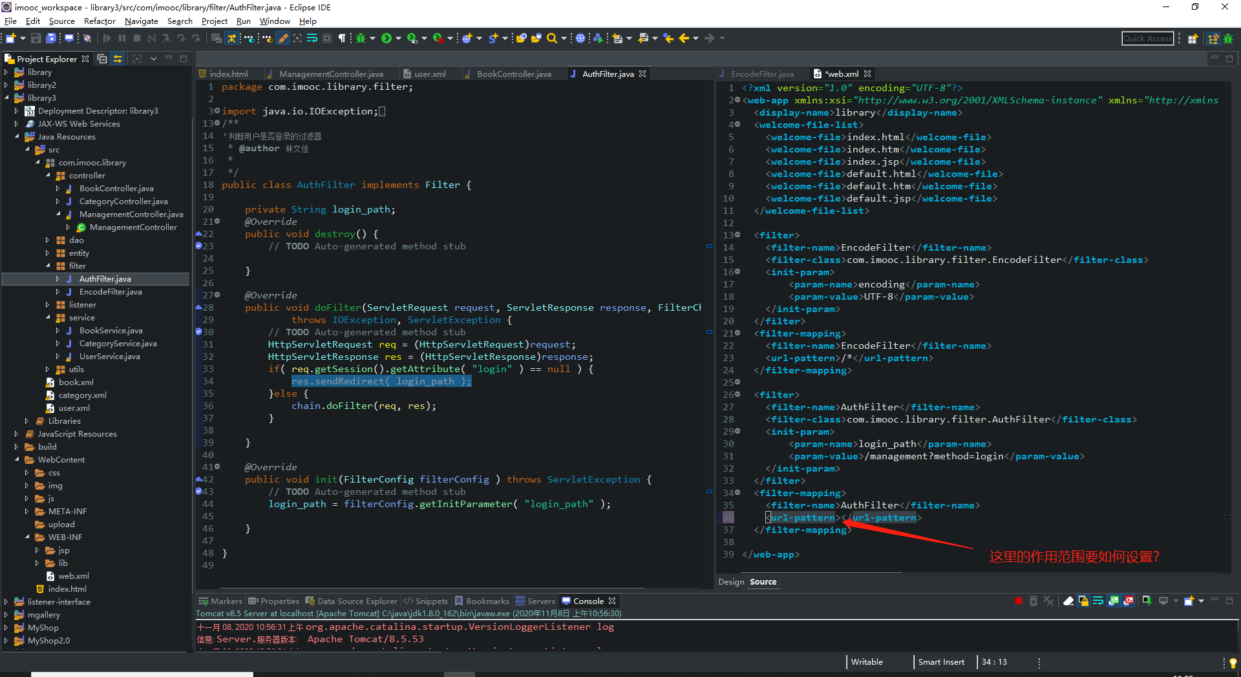The width and height of the screenshot is (1241, 677).
Task: Click into the Quick Access field
Action: [x=1147, y=39]
